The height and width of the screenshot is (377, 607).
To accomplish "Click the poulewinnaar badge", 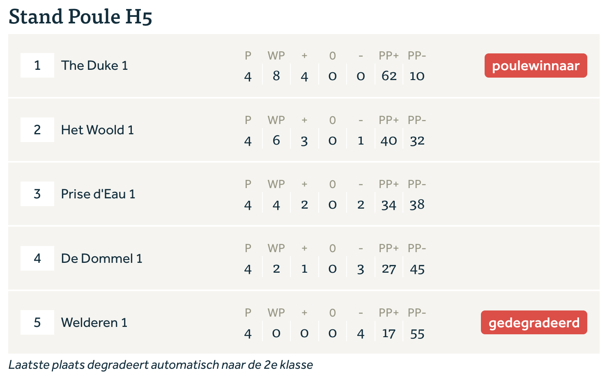I will pyautogui.click(x=536, y=66).
